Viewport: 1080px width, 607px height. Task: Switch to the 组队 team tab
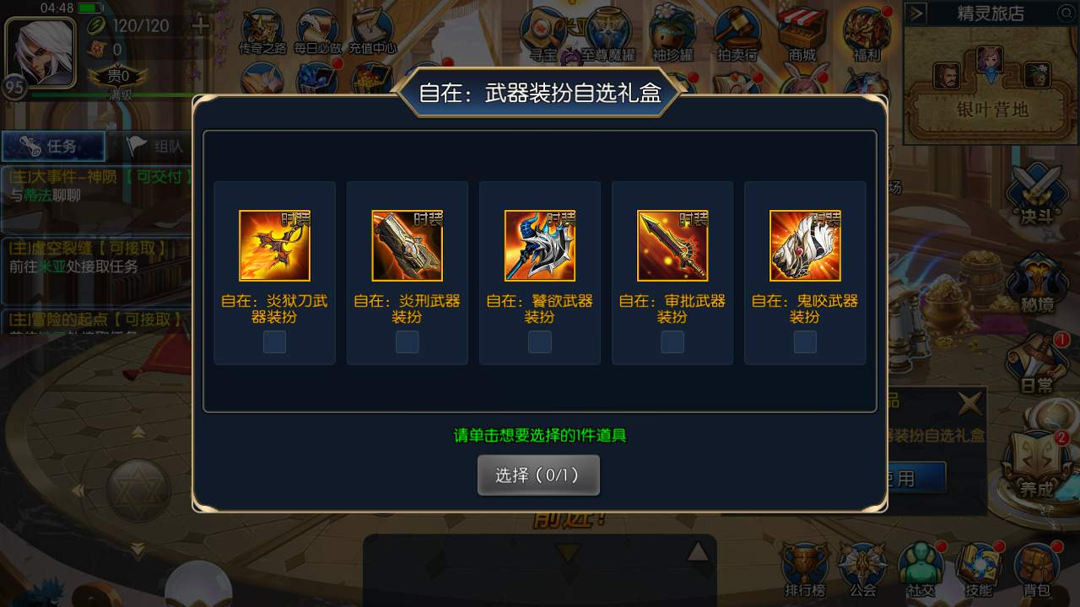(155, 147)
